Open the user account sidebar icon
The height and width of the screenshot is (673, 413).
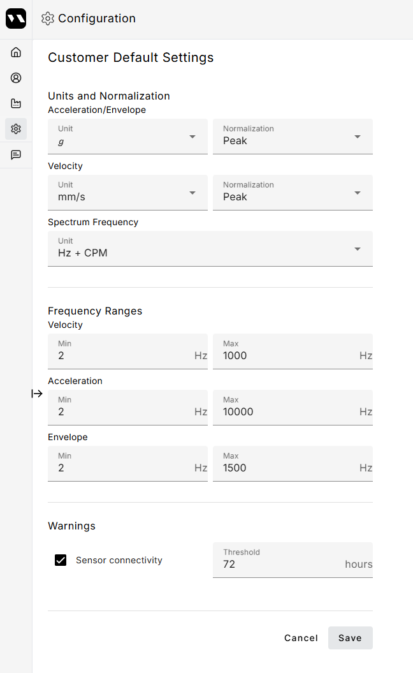tap(16, 78)
